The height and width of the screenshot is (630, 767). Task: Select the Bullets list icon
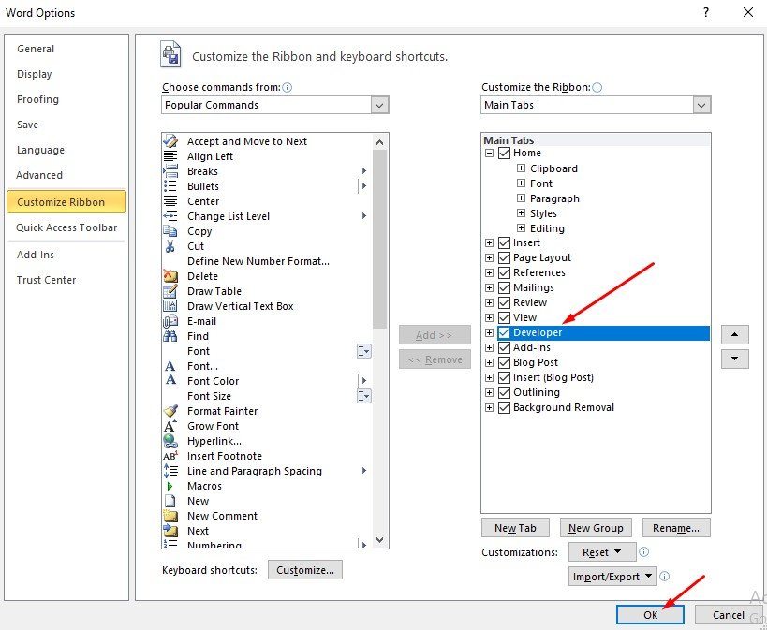(x=170, y=186)
